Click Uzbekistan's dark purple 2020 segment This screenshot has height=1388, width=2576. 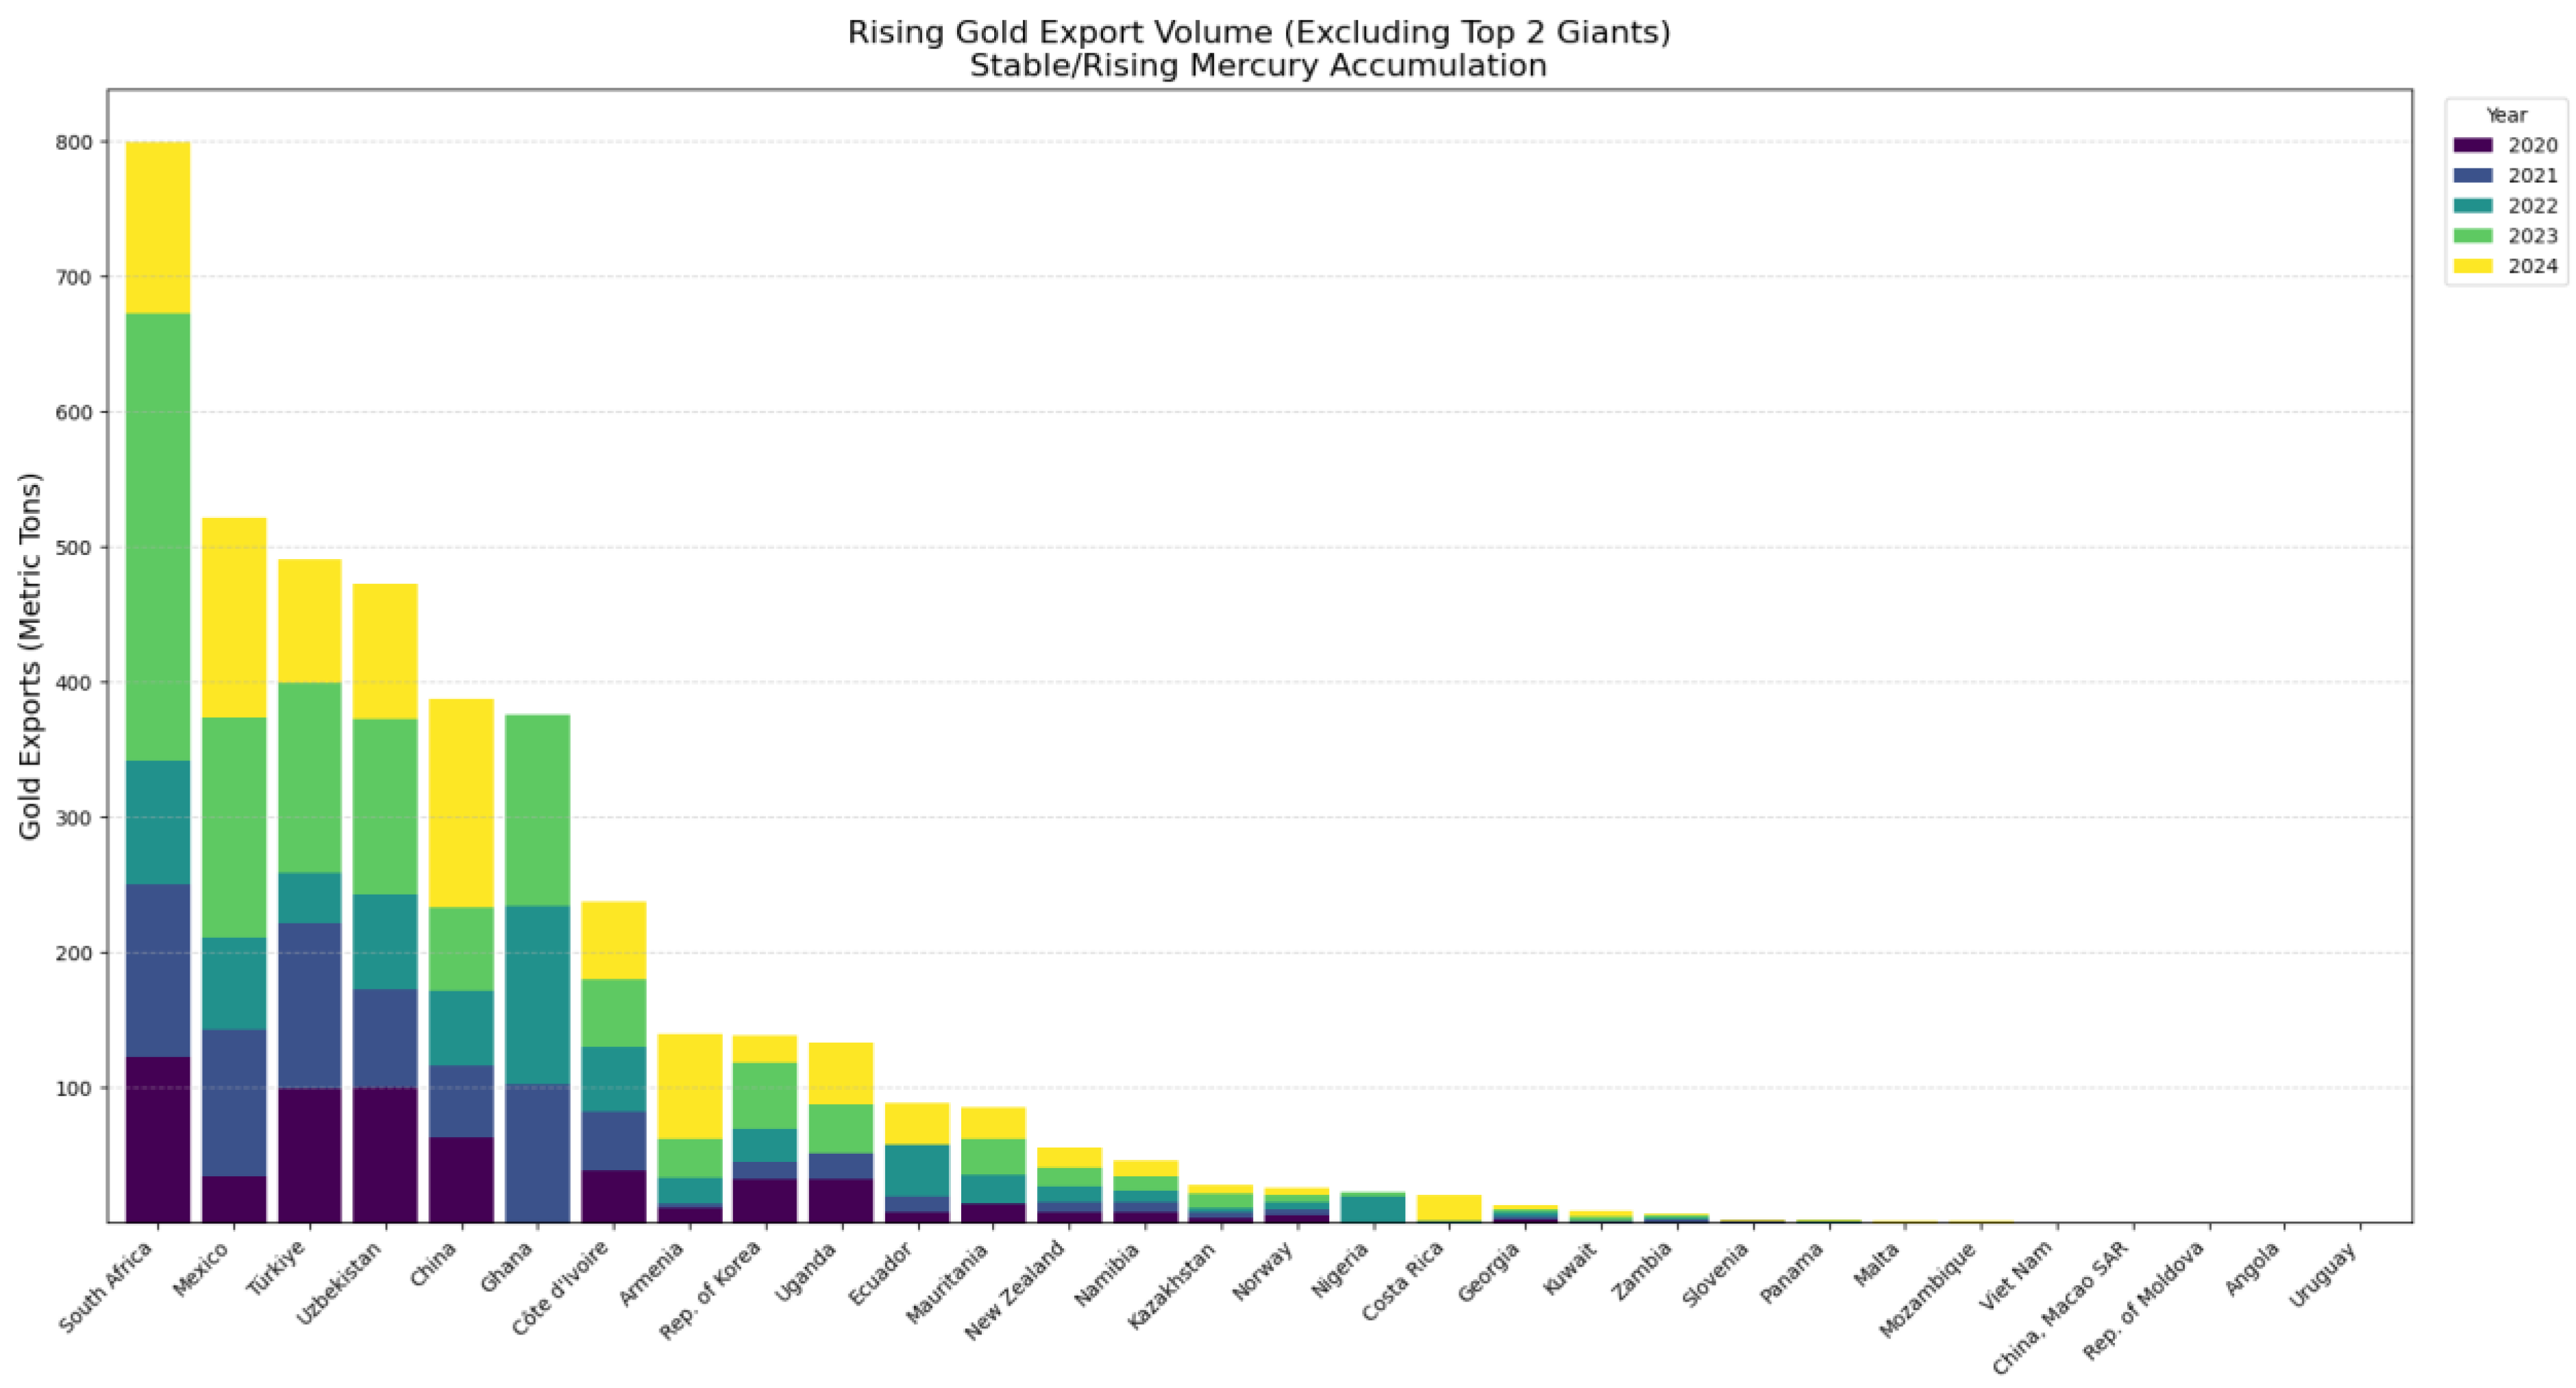tap(385, 1154)
